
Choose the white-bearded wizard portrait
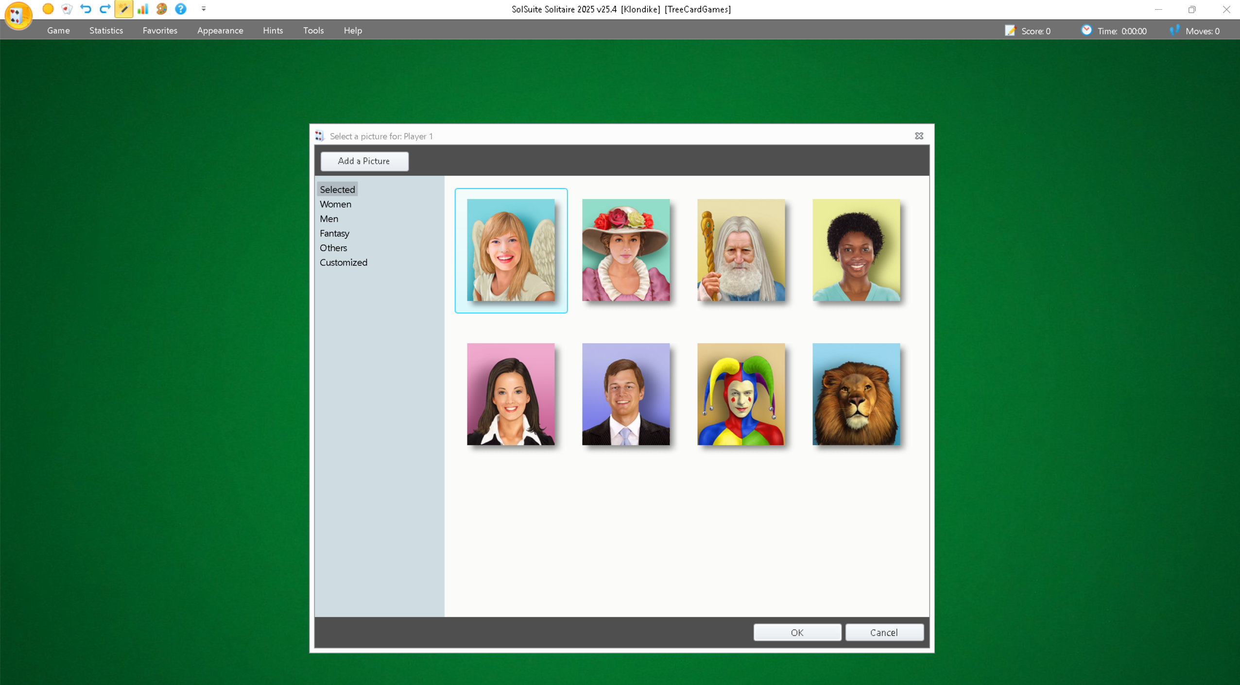741,250
